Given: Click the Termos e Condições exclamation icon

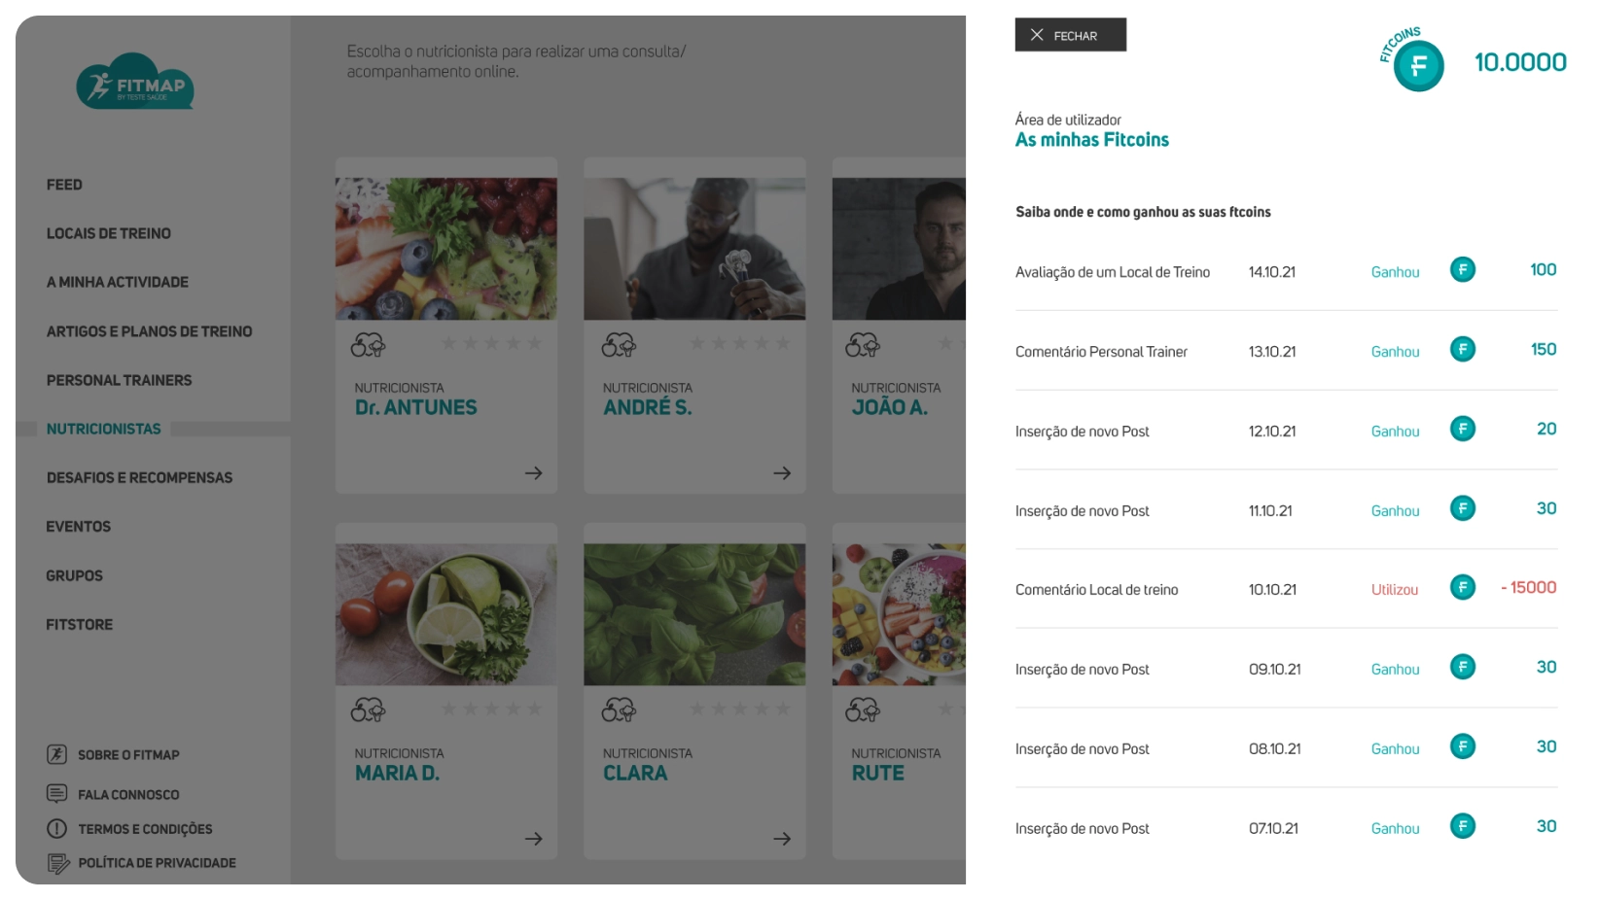Looking at the screenshot, I should tap(56, 829).
